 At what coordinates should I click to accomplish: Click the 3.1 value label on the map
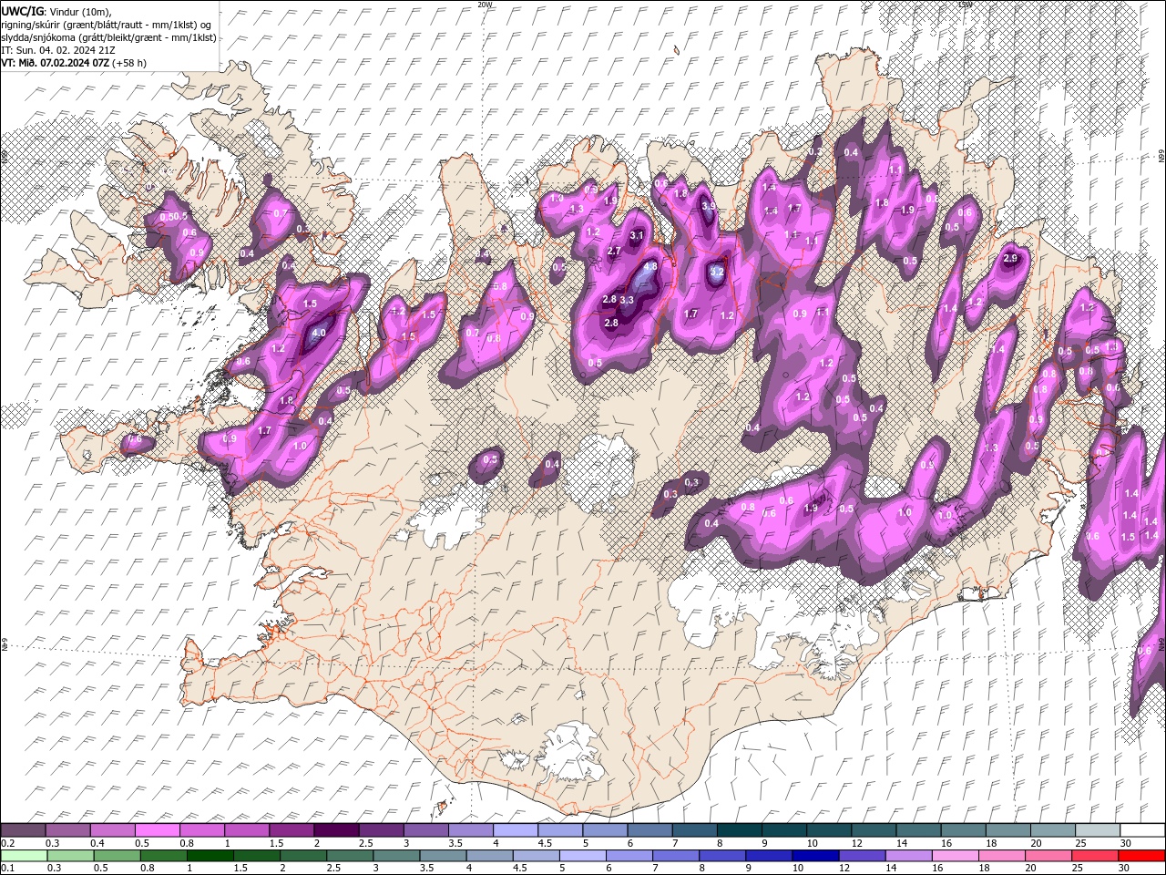637,235
